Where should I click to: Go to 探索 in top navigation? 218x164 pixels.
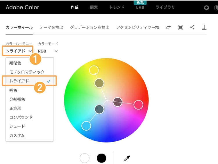[94, 7]
